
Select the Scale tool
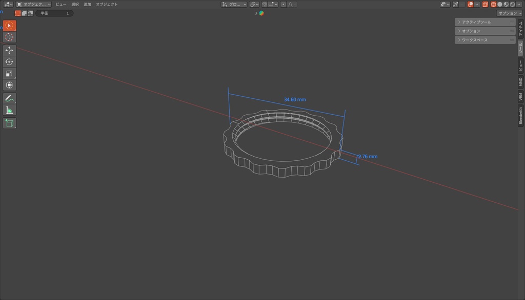pyautogui.click(x=9, y=74)
